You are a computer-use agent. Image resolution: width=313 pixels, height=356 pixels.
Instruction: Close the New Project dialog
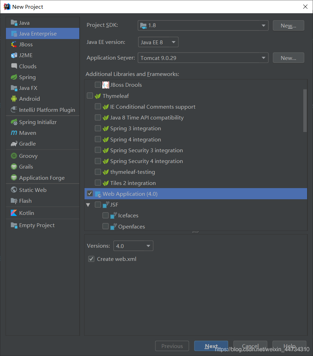pos(305,7)
